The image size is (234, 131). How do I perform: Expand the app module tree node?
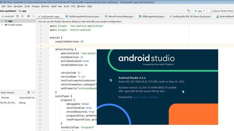tap(2, 21)
